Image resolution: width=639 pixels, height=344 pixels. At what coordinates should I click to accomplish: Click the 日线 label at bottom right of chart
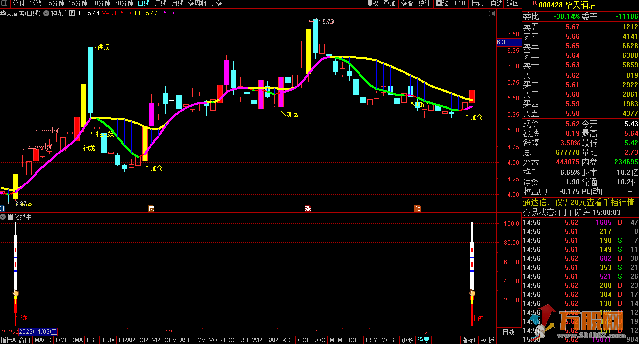coord(508,332)
